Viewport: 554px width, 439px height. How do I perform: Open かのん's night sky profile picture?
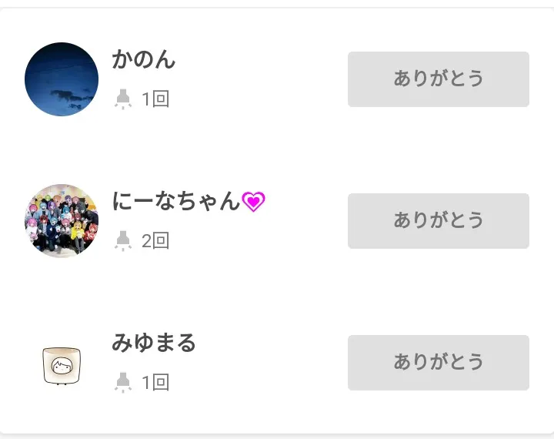pyautogui.click(x=62, y=79)
